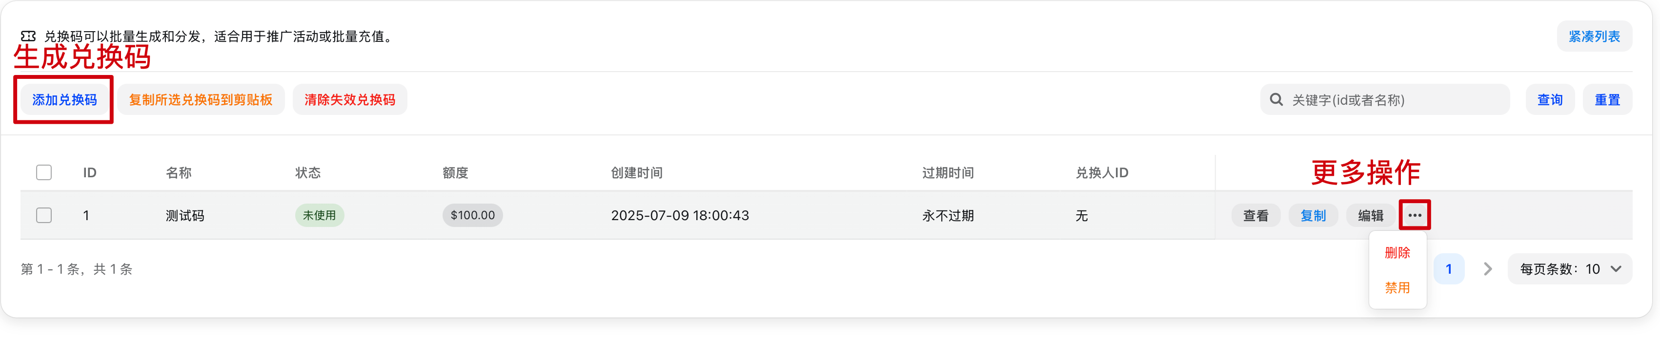Click the next page arrow

pos(1487,268)
